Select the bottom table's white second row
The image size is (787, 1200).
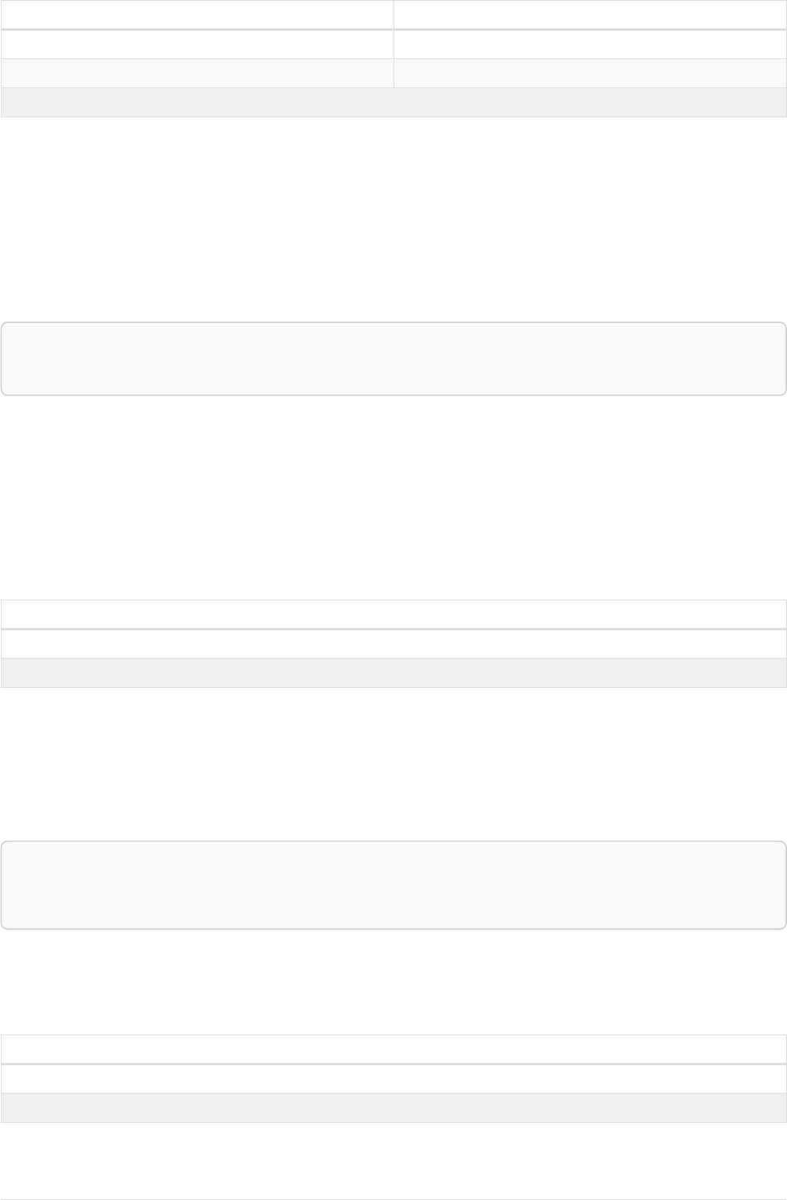click(393, 1079)
